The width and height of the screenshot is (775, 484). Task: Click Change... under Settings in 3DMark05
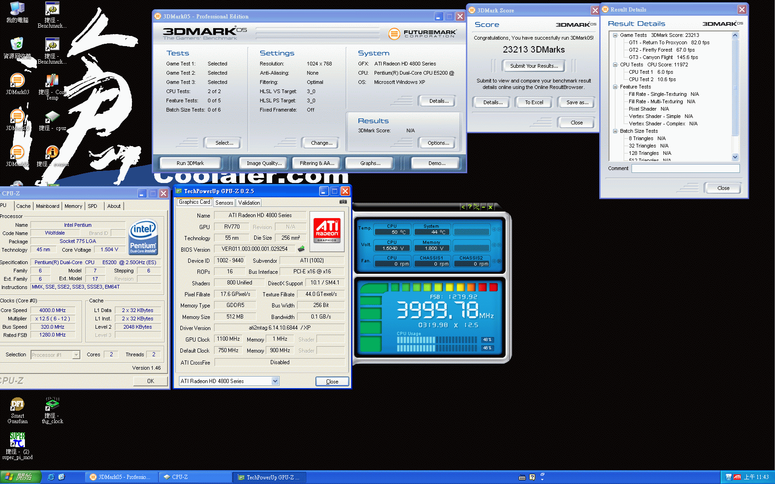tap(322, 143)
